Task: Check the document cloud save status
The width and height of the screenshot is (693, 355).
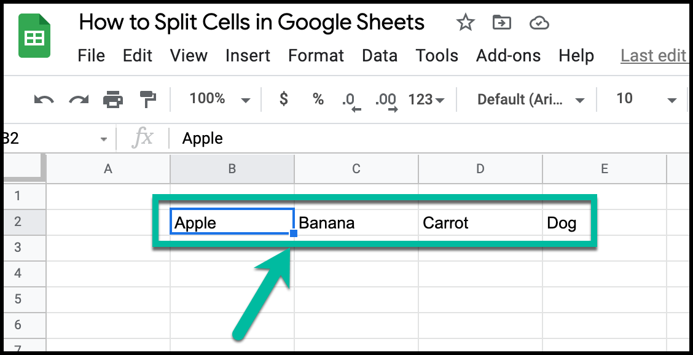Action: [539, 21]
